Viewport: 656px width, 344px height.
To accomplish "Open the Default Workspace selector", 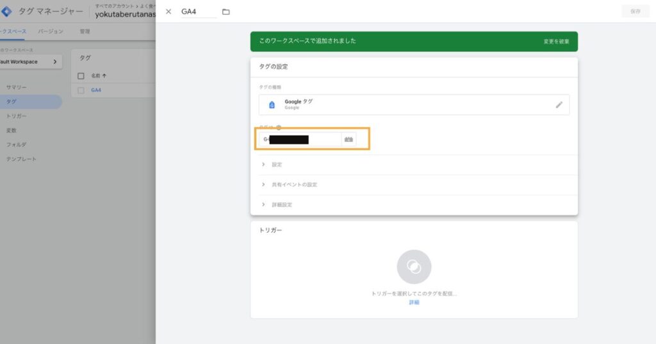I will point(30,62).
